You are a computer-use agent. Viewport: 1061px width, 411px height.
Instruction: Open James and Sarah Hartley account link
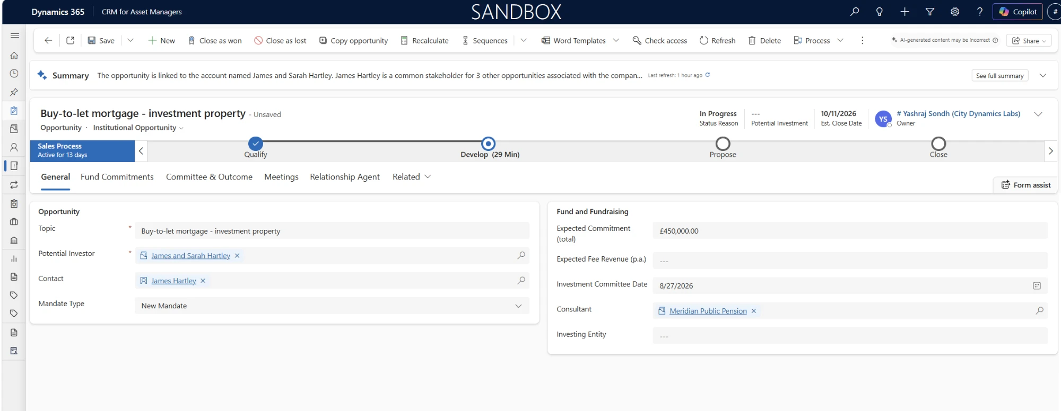click(x=190, y=256)
